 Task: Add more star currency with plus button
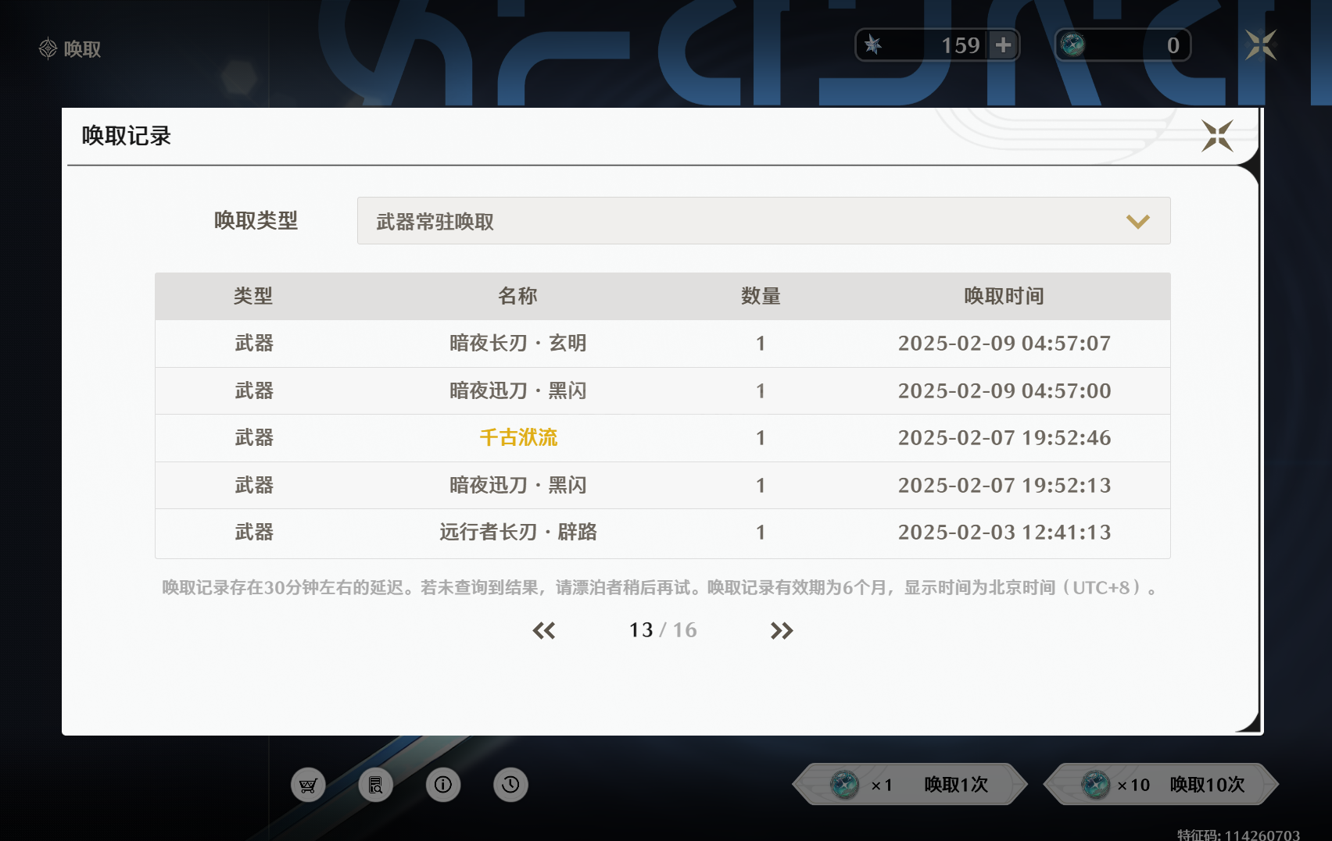1004,45
